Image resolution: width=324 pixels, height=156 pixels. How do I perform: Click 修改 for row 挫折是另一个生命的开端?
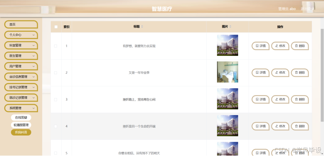[x=280, y=126]
